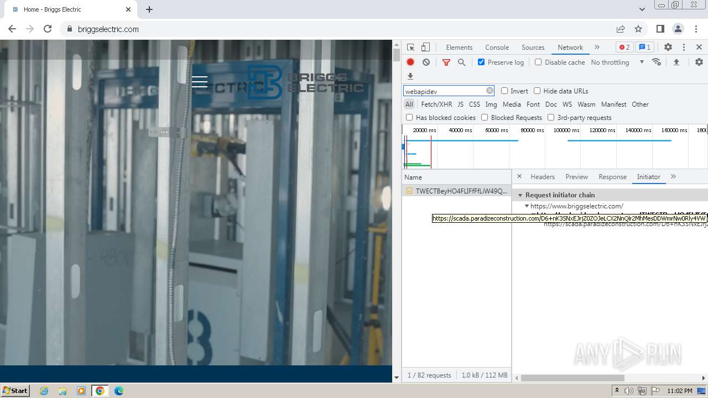Select the All request type filter
Image resolution: width=708 pixels, height=398 pixels.
tap(409, 104)
